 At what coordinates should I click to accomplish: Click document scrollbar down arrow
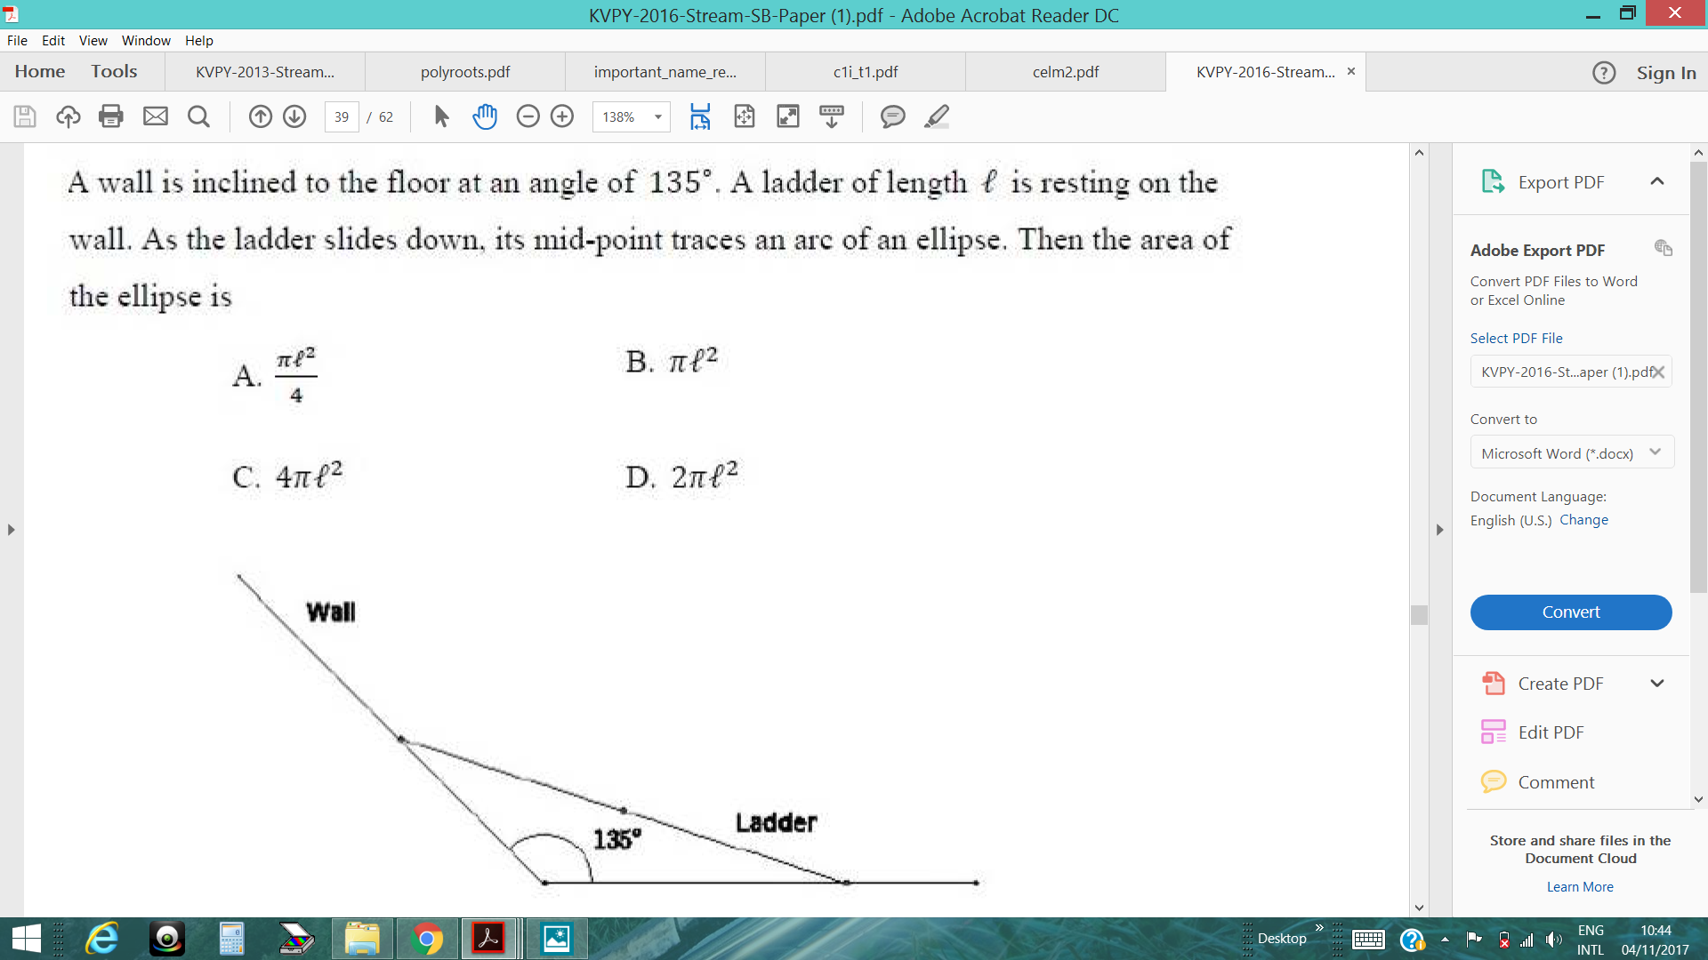click(x=1419, y=908)
